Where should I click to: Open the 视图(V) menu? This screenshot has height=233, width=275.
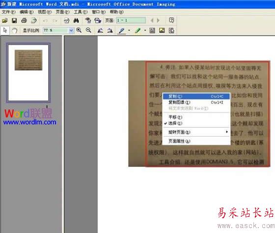point(45,12)
